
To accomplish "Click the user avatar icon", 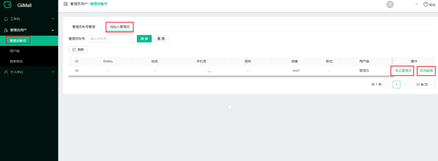I will [x=390, y=4].
